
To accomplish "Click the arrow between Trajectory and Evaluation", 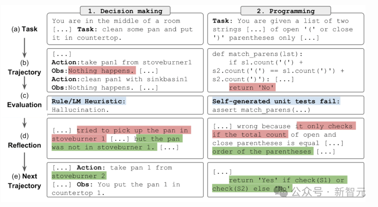I will tap(24, 83).
